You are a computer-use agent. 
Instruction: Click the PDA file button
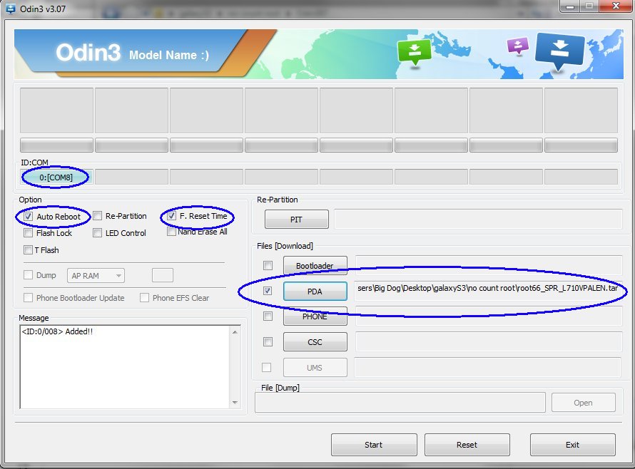point(315,292)
